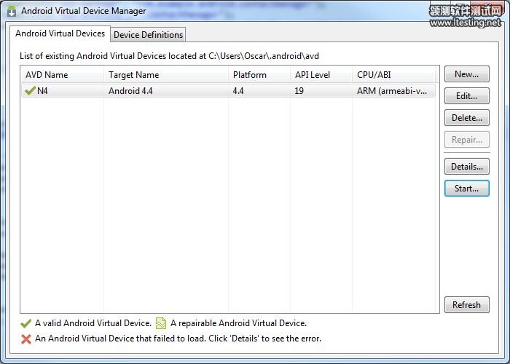The image size is (510, 364).
Task: Open Edit... for the selected AVD
Action: [466, 96]
